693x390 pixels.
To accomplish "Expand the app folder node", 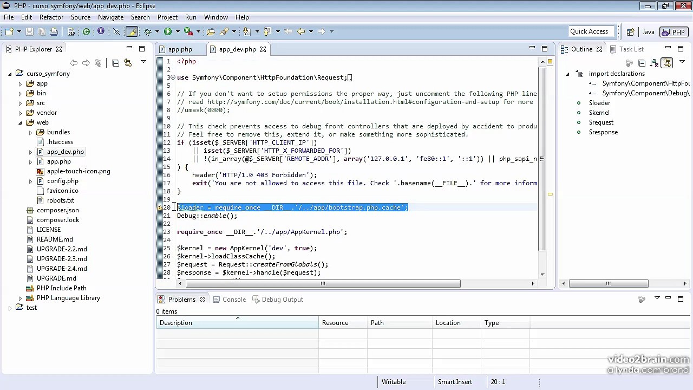I will point(20,84).
